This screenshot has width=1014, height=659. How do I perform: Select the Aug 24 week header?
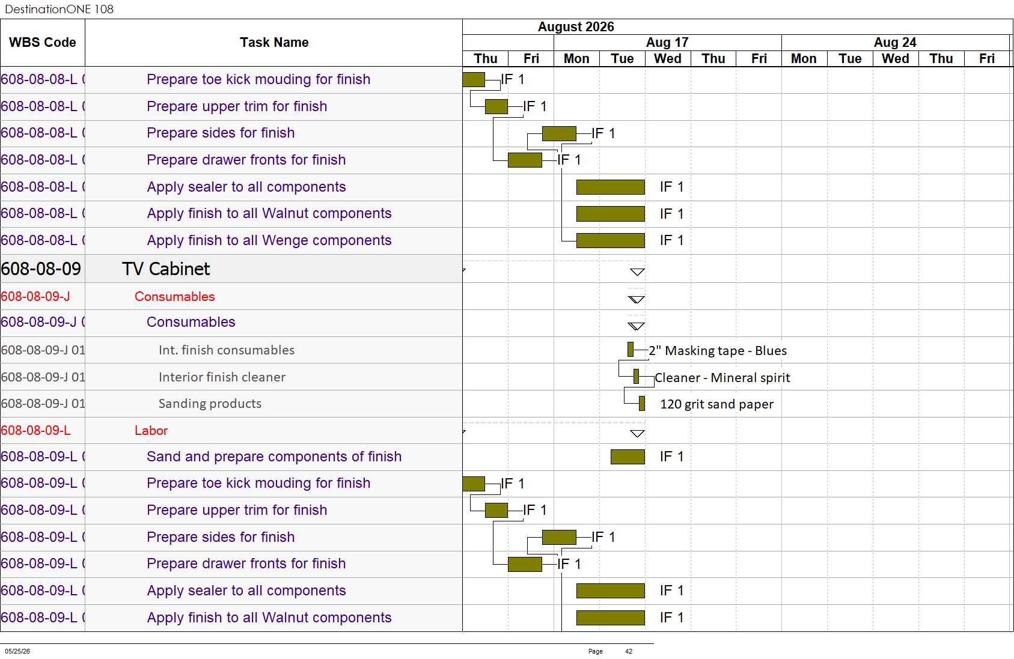click(x=895, y=43)
